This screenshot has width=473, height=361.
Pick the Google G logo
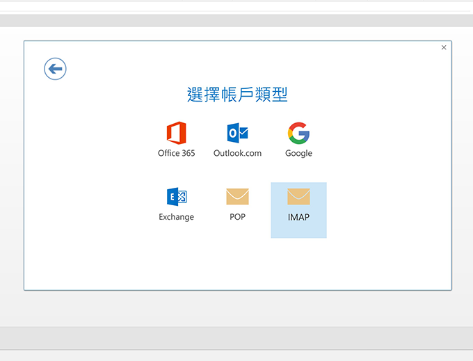tap(298, 133)
